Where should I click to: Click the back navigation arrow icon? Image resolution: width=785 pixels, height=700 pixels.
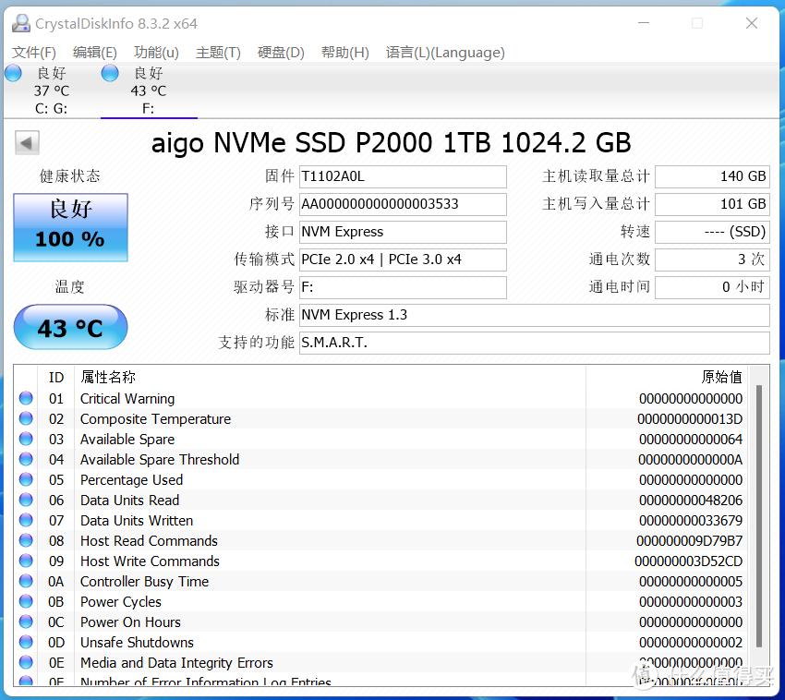[x=27, y=142]
